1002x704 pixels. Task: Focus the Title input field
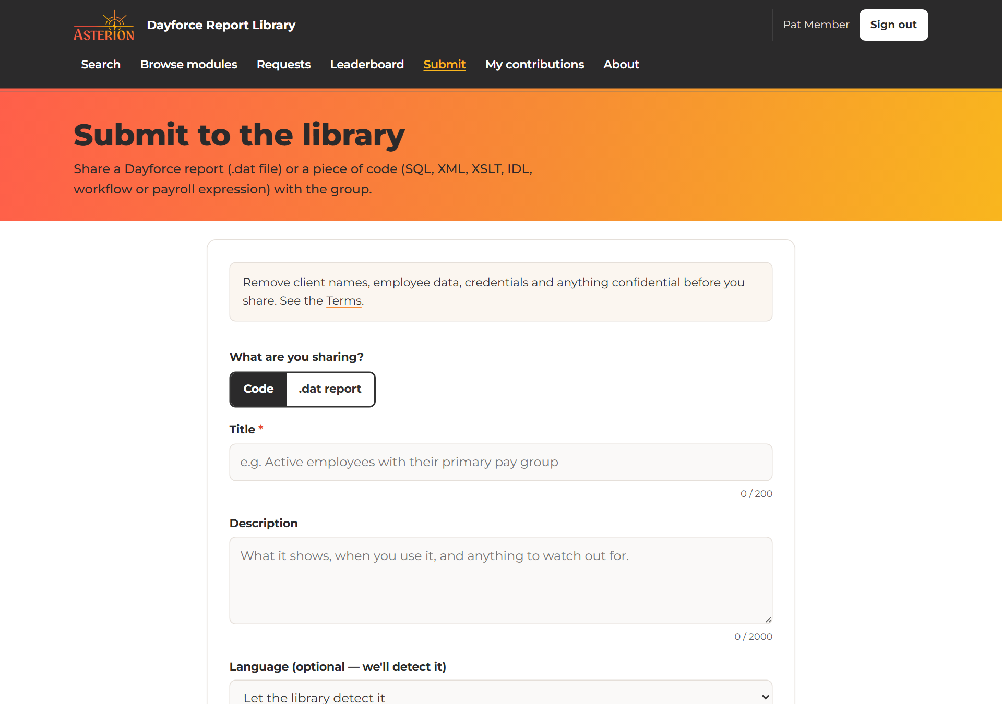click(501, 462)
